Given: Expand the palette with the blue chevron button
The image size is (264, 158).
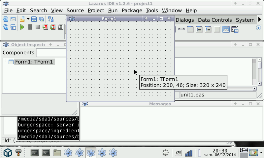Looking at the screenshot, I should [258, 28].
